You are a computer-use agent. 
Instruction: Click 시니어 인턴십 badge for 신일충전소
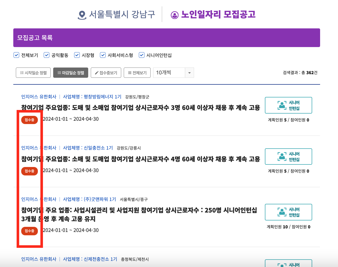[288, 157]
